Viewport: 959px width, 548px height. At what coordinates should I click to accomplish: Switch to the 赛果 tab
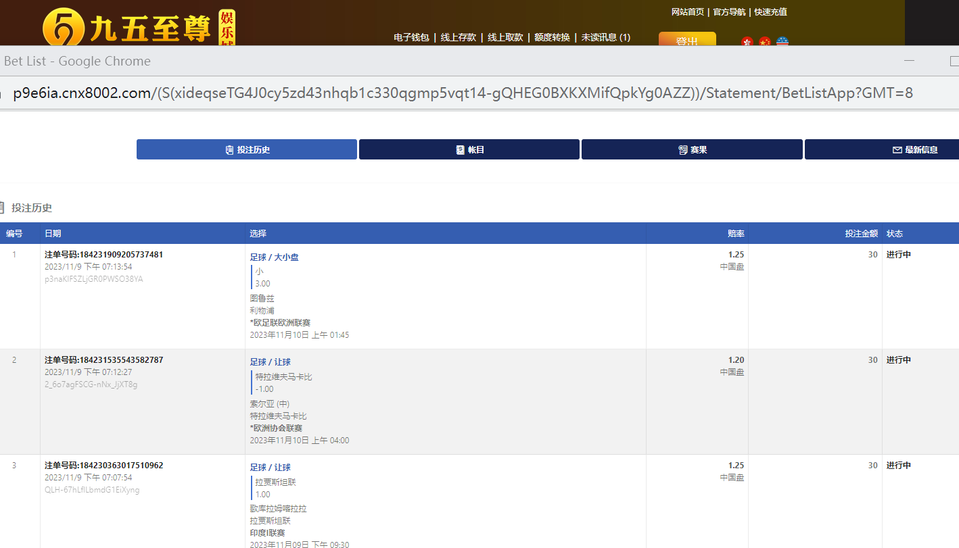(692, 149)
